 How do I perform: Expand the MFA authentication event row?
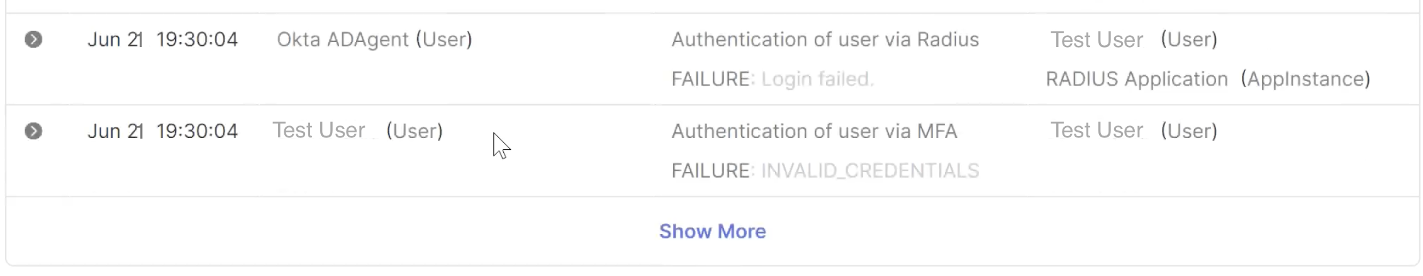33,131
